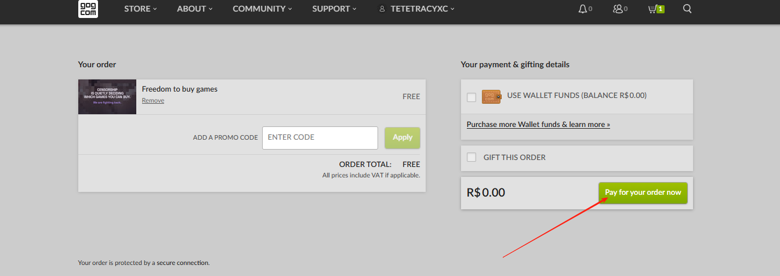Viewport: 780px width, 276px height.
Task: Enable the Use Wallet Funds checkbox
Action: (x=471, y=97)
